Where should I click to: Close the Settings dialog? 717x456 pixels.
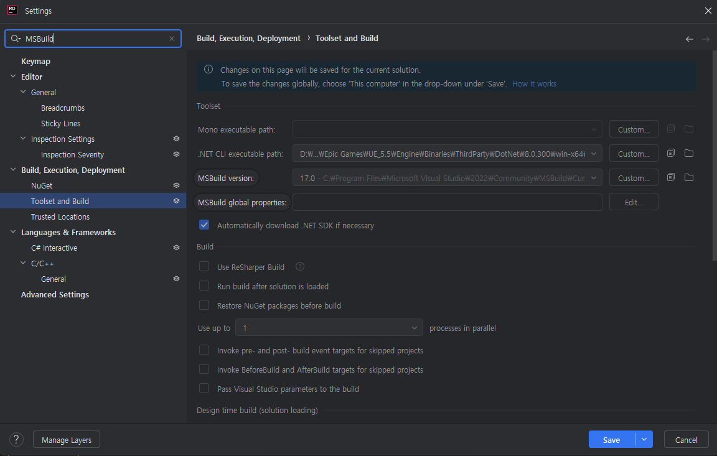(708, 11)
